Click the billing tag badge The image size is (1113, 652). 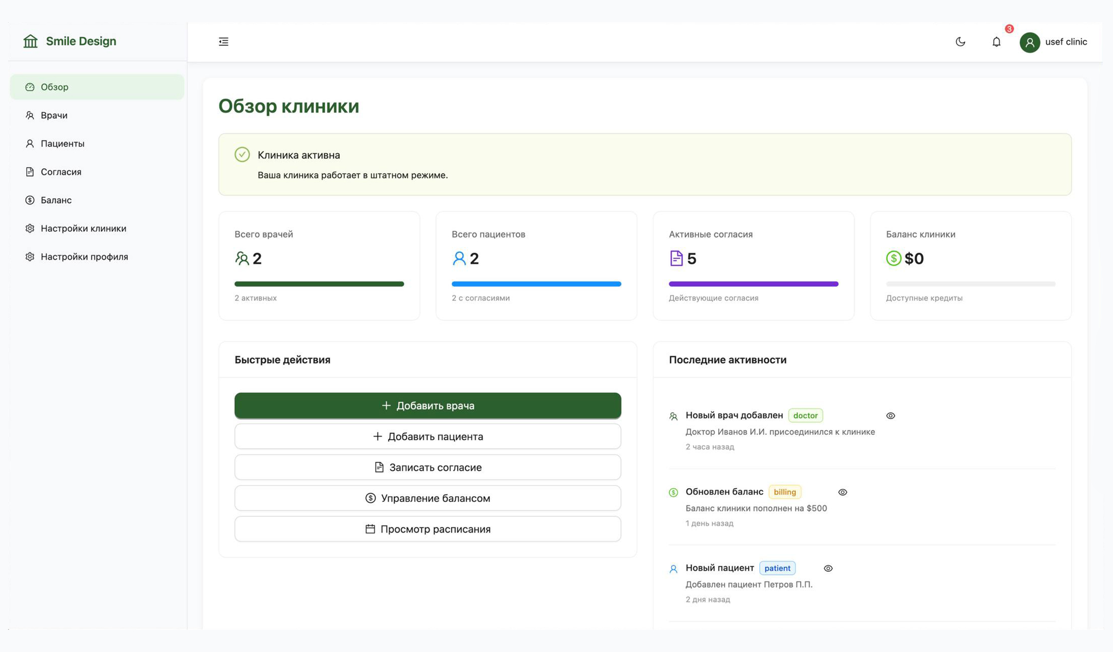784,492
